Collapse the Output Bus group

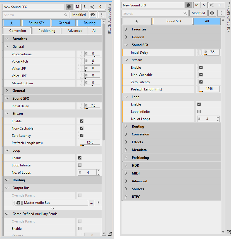pyautogui.click(x=7, y=188)
